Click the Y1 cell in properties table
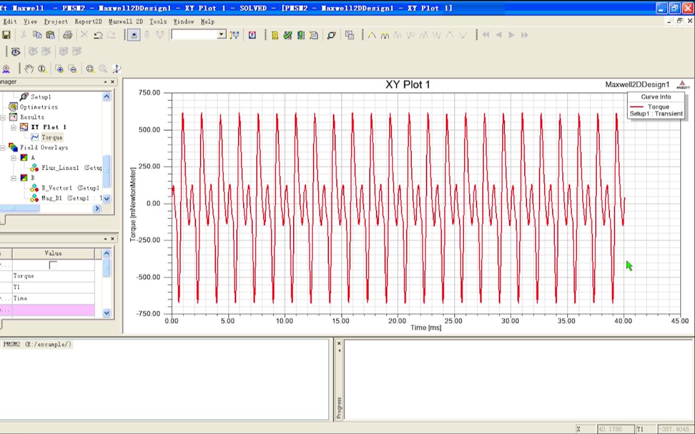Viewport: 695px width, 434px height. point(53,287)
